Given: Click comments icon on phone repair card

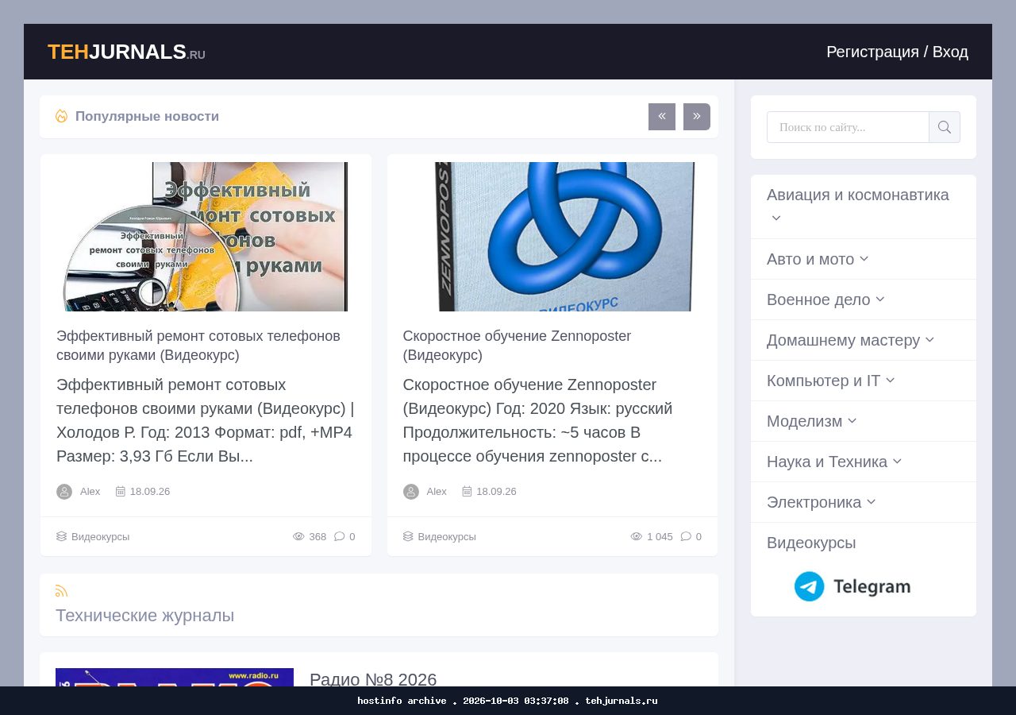Looking at the screenshot, I should (x=340, y=536).
